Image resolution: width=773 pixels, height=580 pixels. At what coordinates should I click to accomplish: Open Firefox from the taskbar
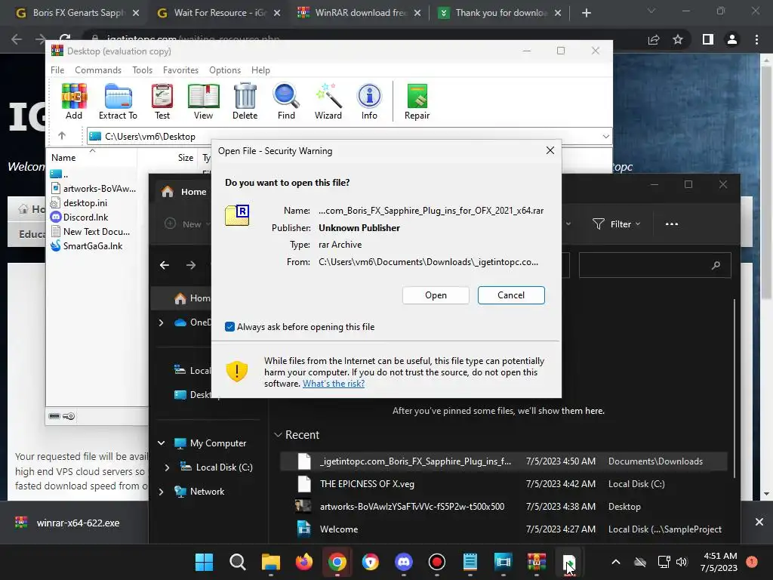(303, 562)
